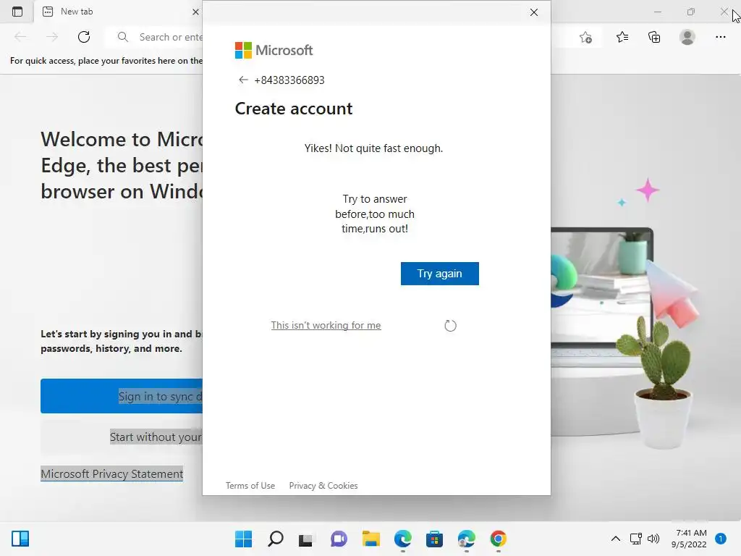Open Edge Favorites list

click(x=622, y=37)
